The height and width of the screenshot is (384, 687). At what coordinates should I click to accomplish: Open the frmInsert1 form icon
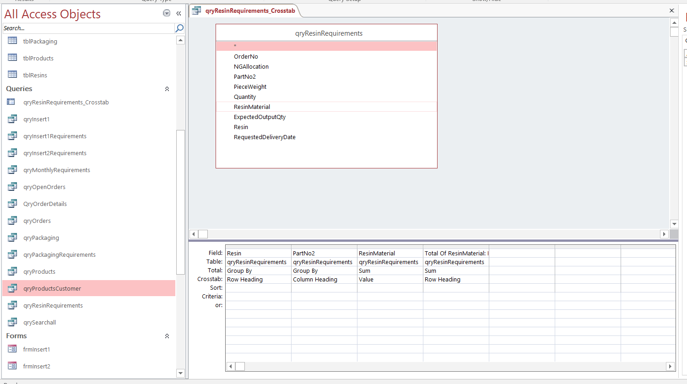click(x=13, y=349)
